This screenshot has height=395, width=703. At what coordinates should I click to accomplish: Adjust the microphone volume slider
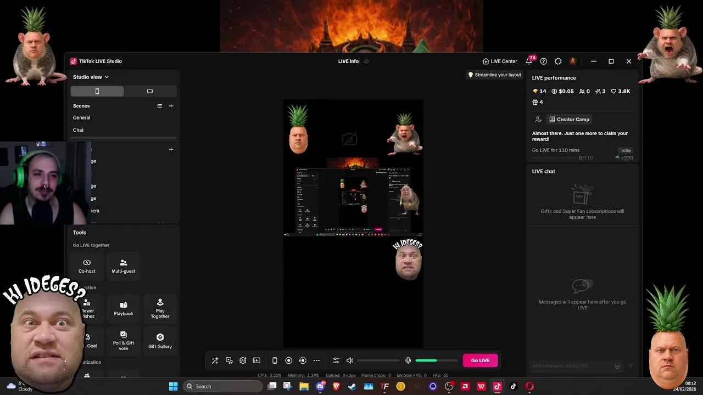click(x=437, y=360)
